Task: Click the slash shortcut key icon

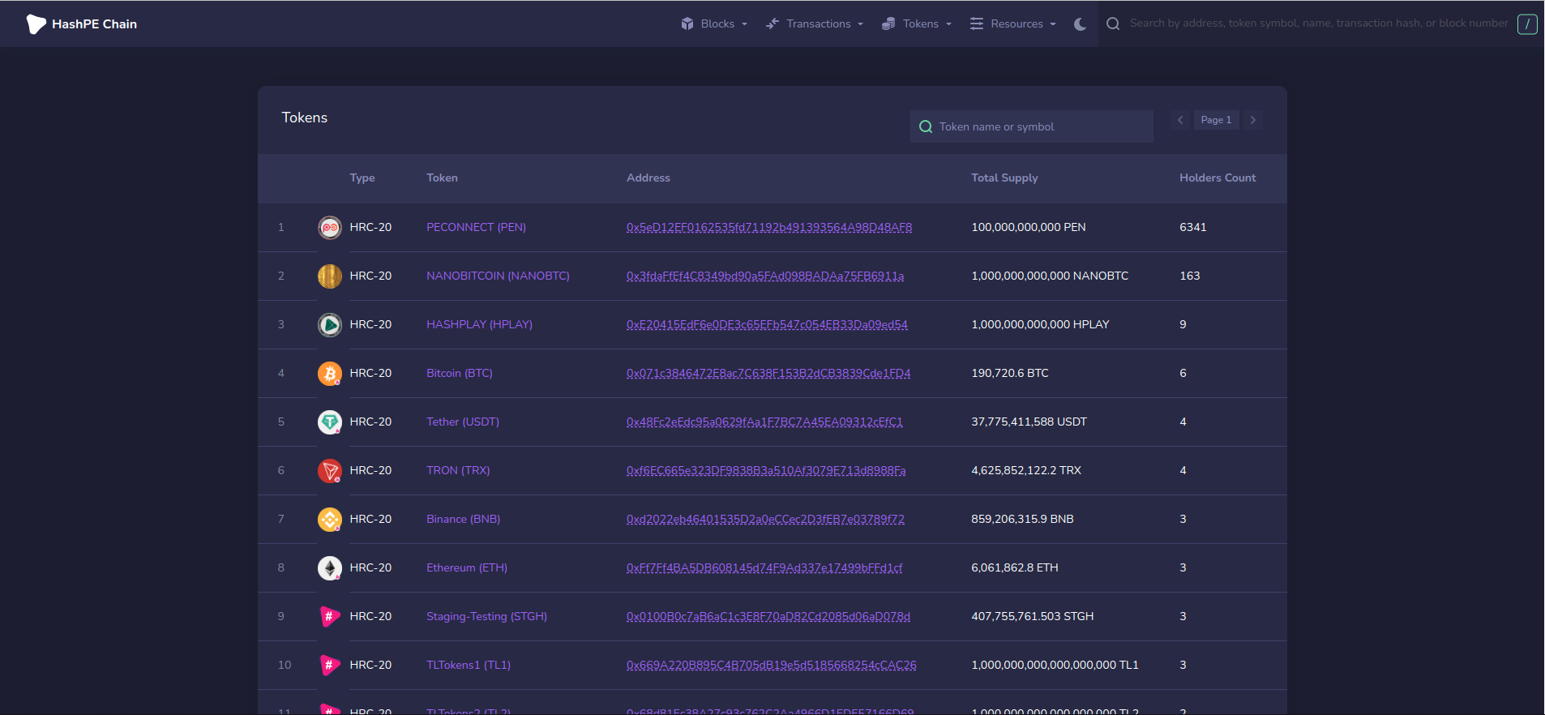Action: pyautogui.click(x=1527, y=24)
